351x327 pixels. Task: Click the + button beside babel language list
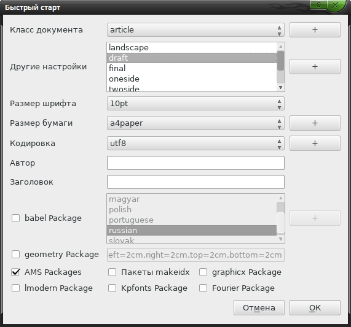[315, 218]
